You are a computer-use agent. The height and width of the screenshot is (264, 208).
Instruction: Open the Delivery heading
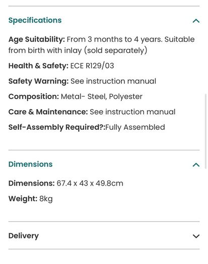[x=24, y=236]
